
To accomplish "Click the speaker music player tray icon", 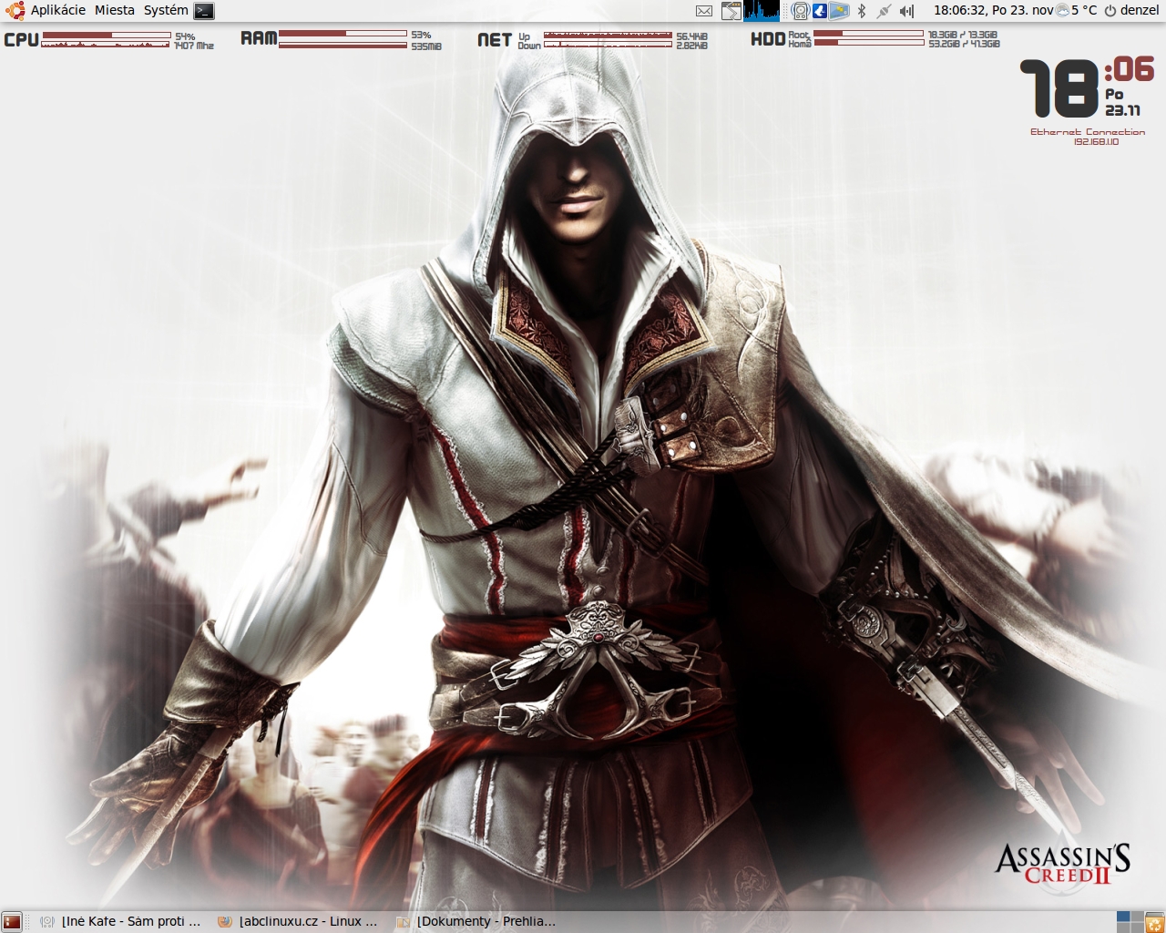I will [x=800, y=11].
